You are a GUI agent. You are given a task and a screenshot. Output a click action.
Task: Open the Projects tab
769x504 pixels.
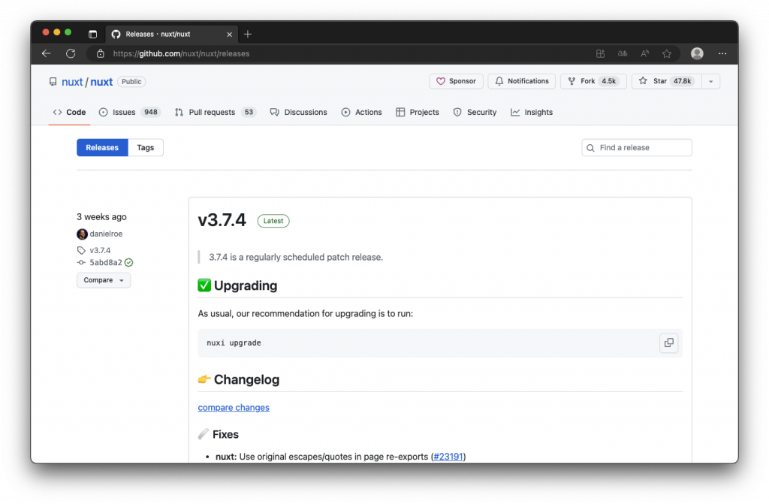click(x=418, y=113)
